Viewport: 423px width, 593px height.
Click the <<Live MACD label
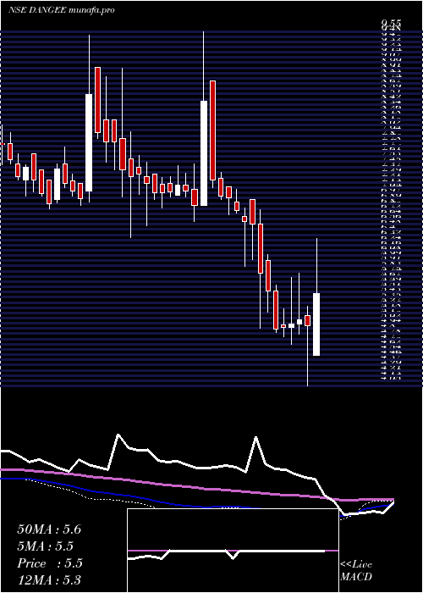pos(356,571)
